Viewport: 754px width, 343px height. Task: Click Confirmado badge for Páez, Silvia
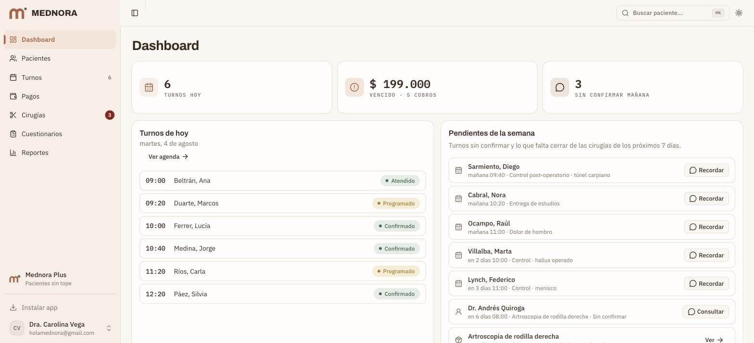click(x=397, y=294)
